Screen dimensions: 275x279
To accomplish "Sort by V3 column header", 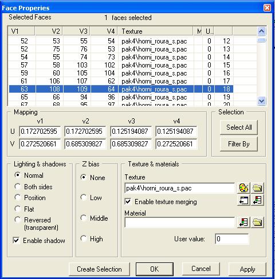I will [x=76, y=31].
